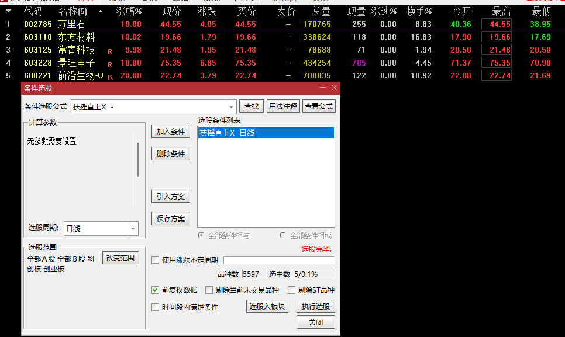565x337 pixels.
Task: Click the 改变范围 button
Action: click(121, 258)
